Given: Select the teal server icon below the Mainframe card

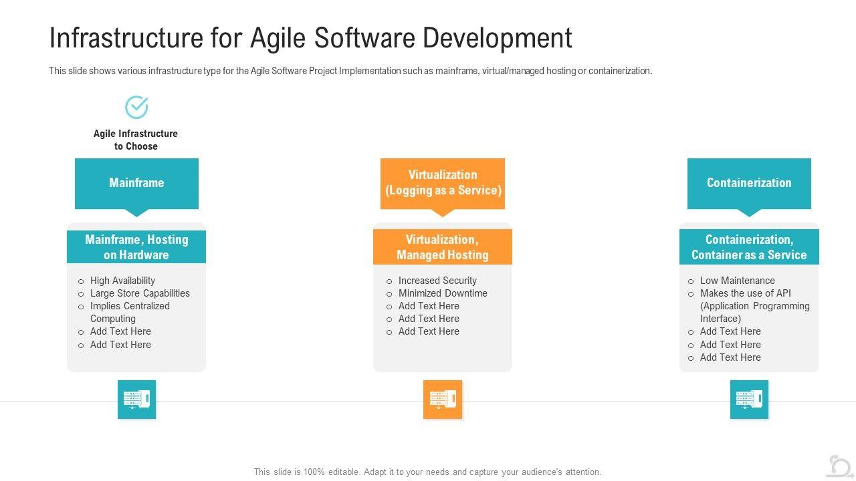Looking at the screenshot, I should tap(136, 399).
